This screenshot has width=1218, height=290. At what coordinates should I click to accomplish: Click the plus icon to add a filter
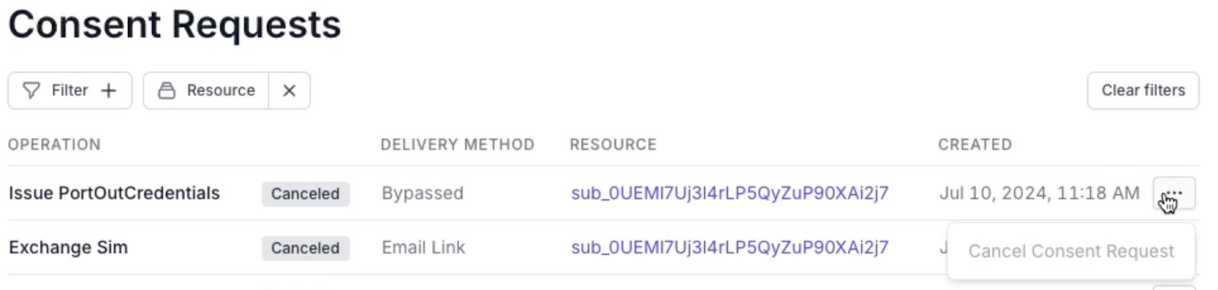click(109, 91)
